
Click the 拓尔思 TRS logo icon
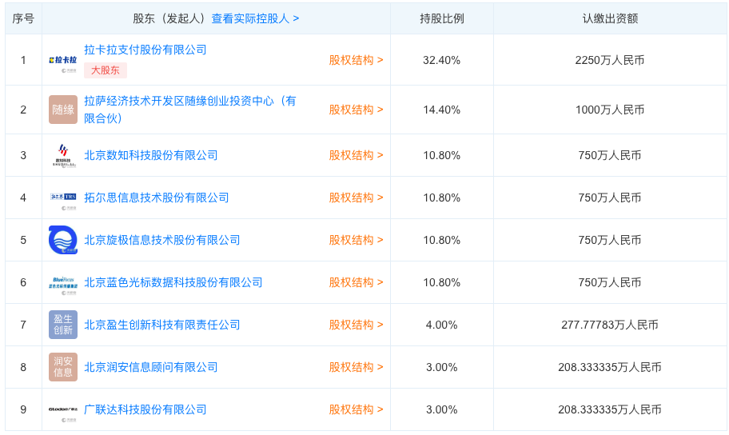tap(63, 198)
